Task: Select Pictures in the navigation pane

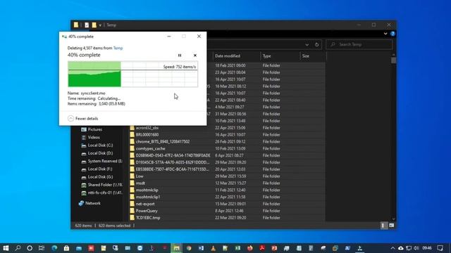Action: 95,129
